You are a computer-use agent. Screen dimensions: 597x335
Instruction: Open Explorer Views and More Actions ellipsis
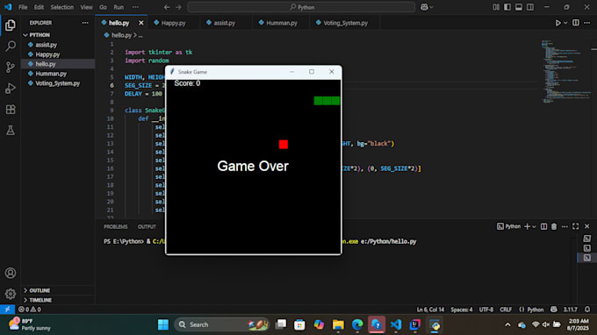click(x=85, y=23)
